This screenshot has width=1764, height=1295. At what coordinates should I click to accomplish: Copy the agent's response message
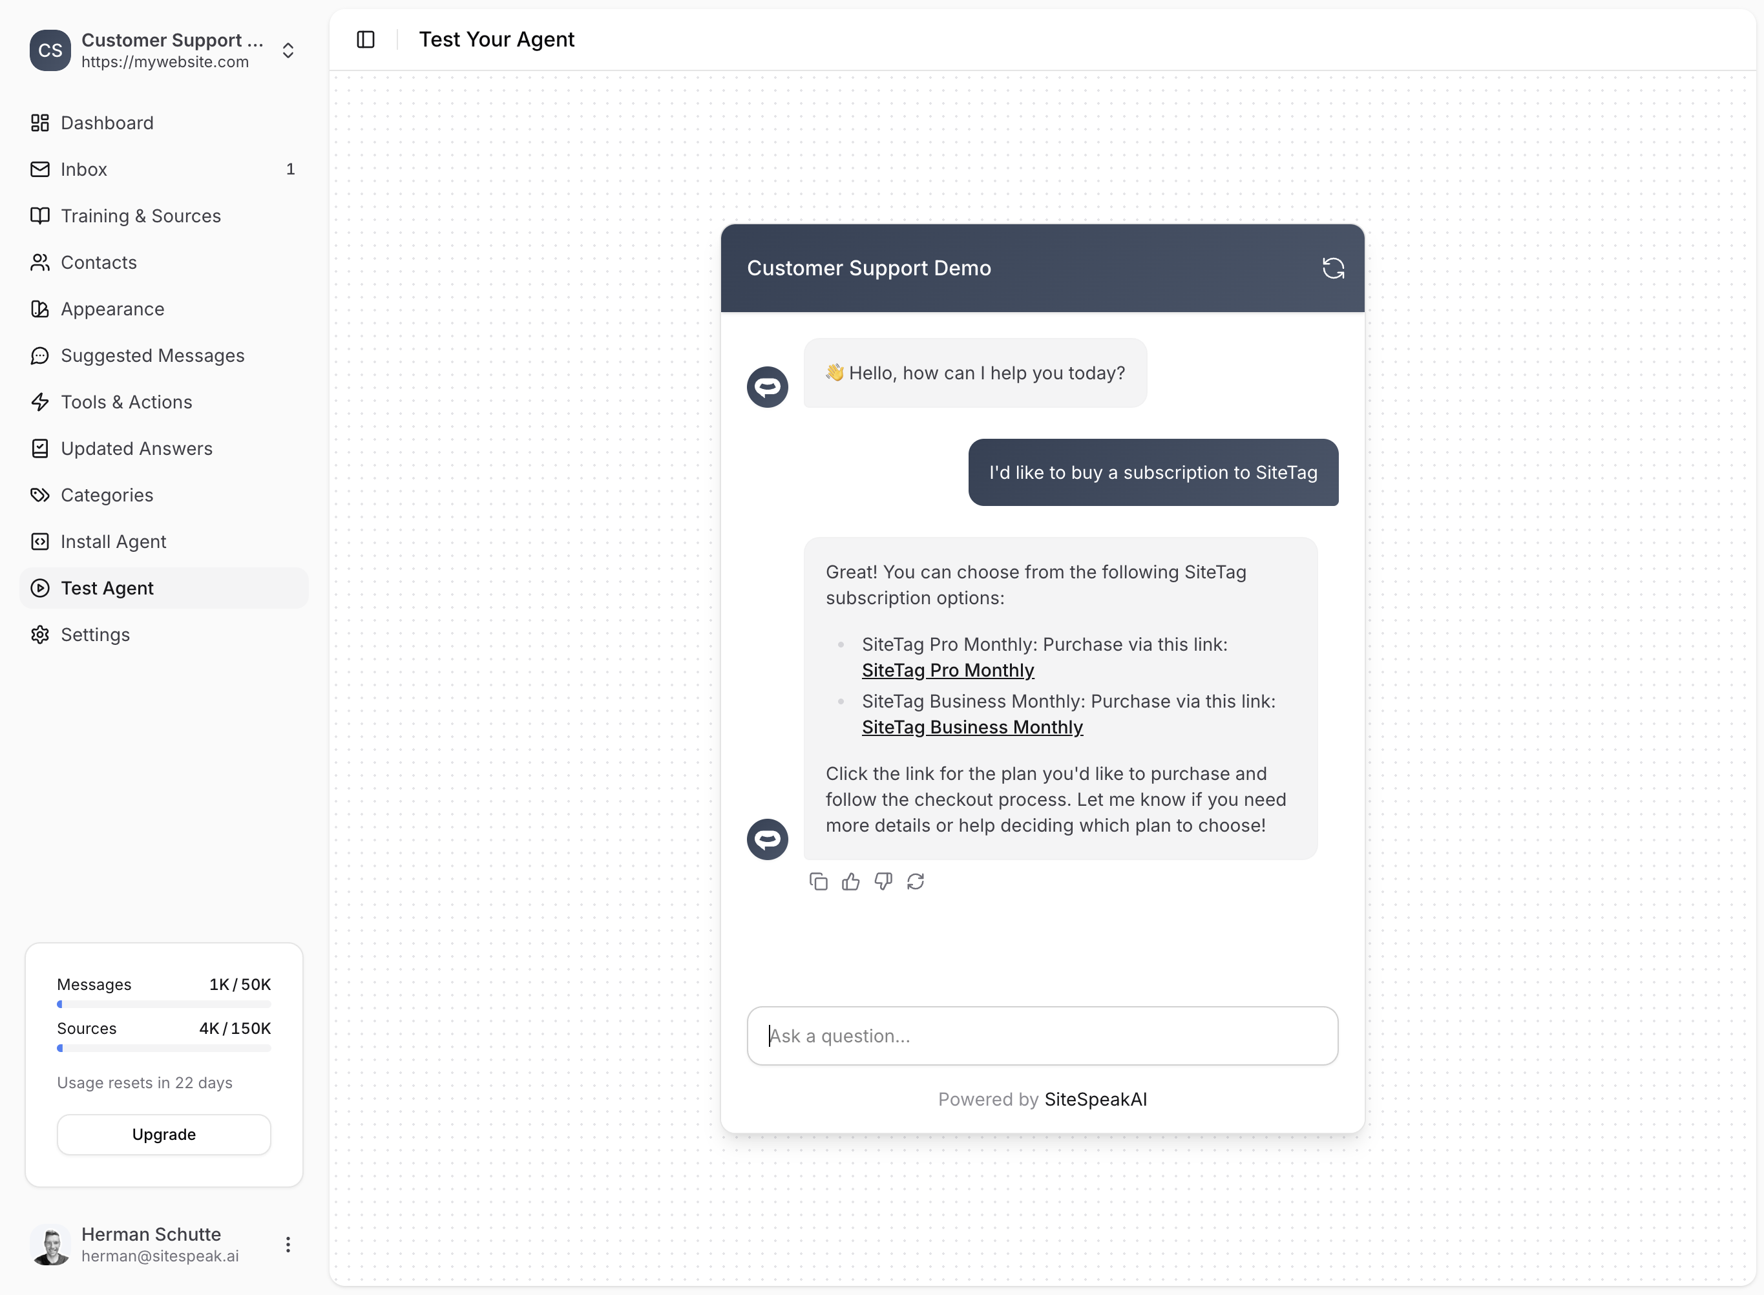(x=818, y=882)
